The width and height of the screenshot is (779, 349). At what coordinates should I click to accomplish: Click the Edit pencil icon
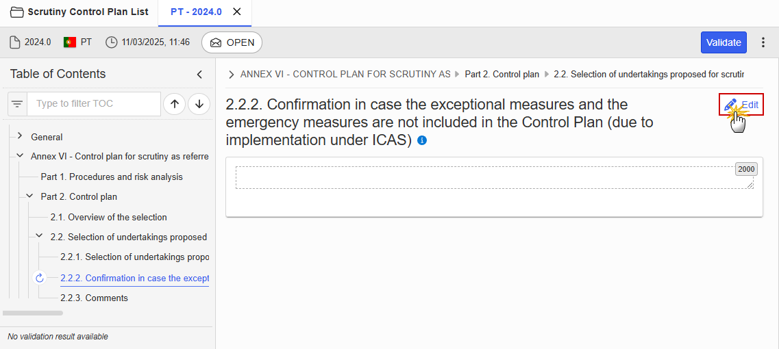[x=730, y=105]
